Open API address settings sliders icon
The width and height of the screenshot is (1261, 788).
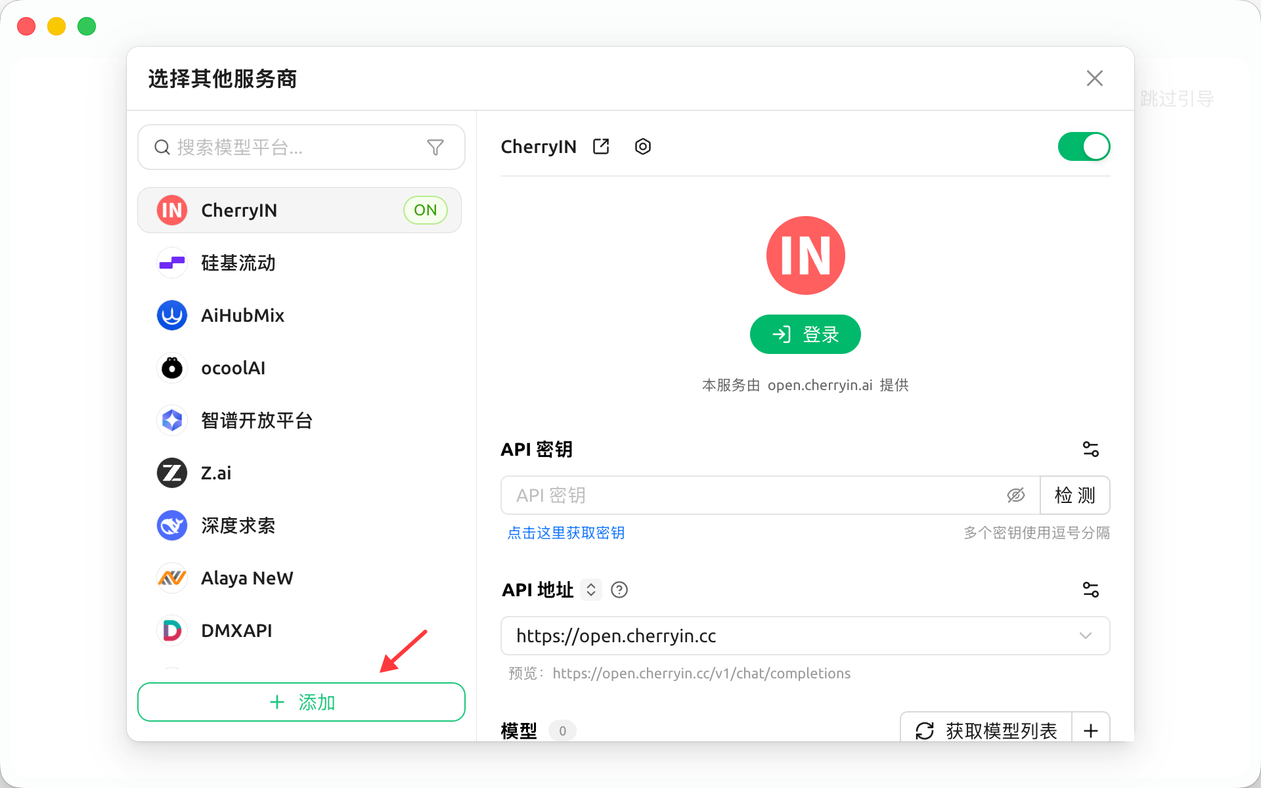1091,590
